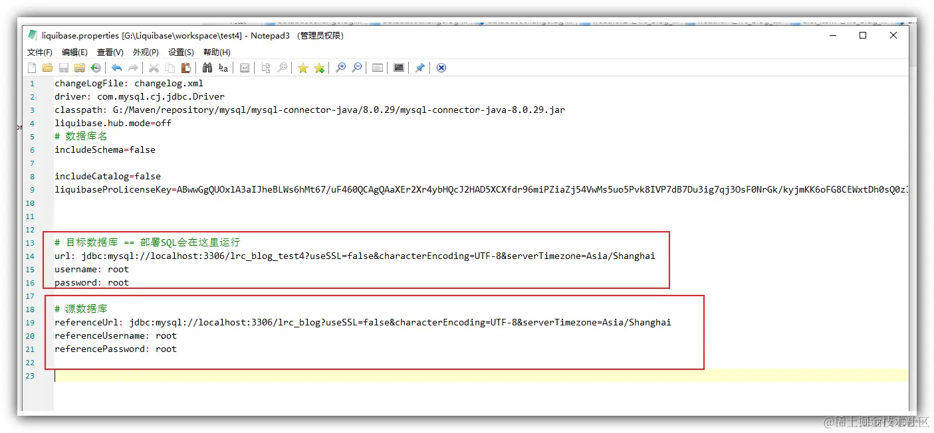Click the dark console-style toolbar icon
This screenshot has width=934, height=433.
[x=399, y=68]
